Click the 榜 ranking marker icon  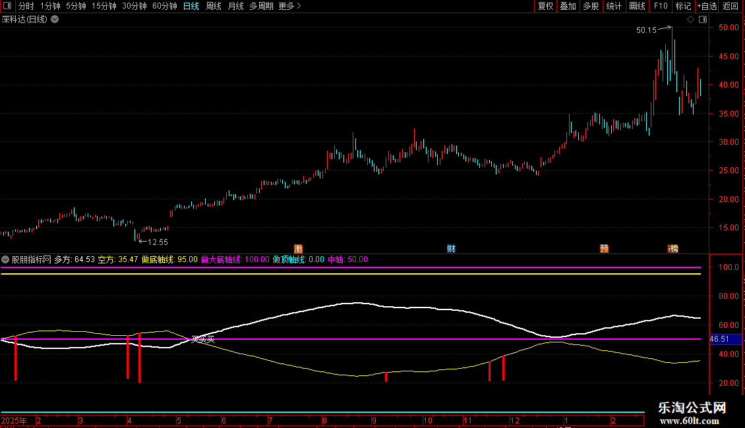point(672,249)
